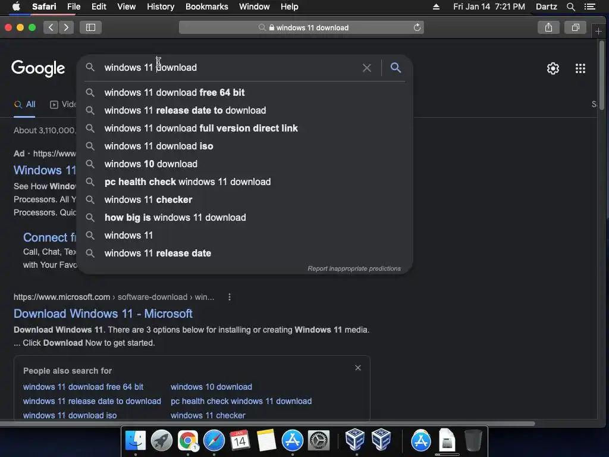Image resolution: width=609 pixels, height=457 pixels.
Task: Open the Safari menu
Action: [44, 7]
